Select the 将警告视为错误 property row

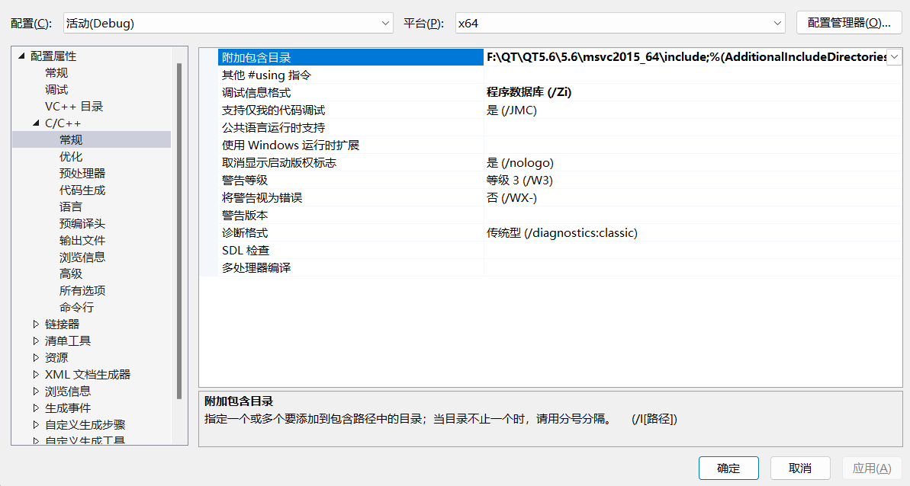click(262, 198)
